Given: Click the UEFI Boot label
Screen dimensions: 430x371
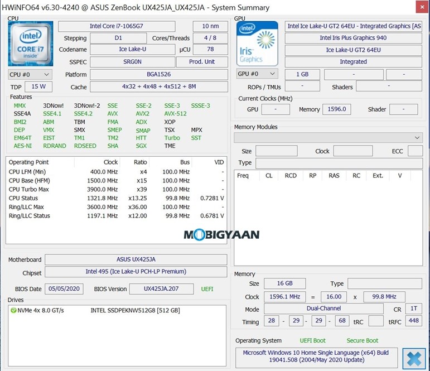Looking at the screenshot, I should (312, 340).
